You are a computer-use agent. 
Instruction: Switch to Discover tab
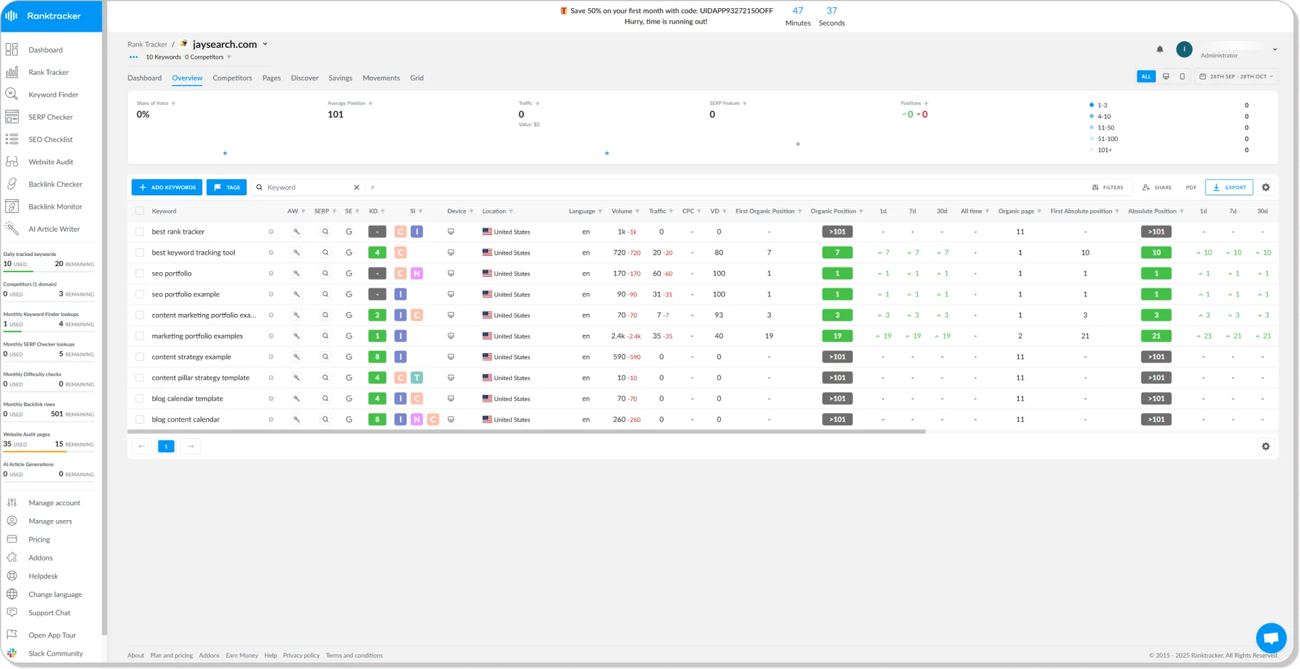[x=304, y=78]
